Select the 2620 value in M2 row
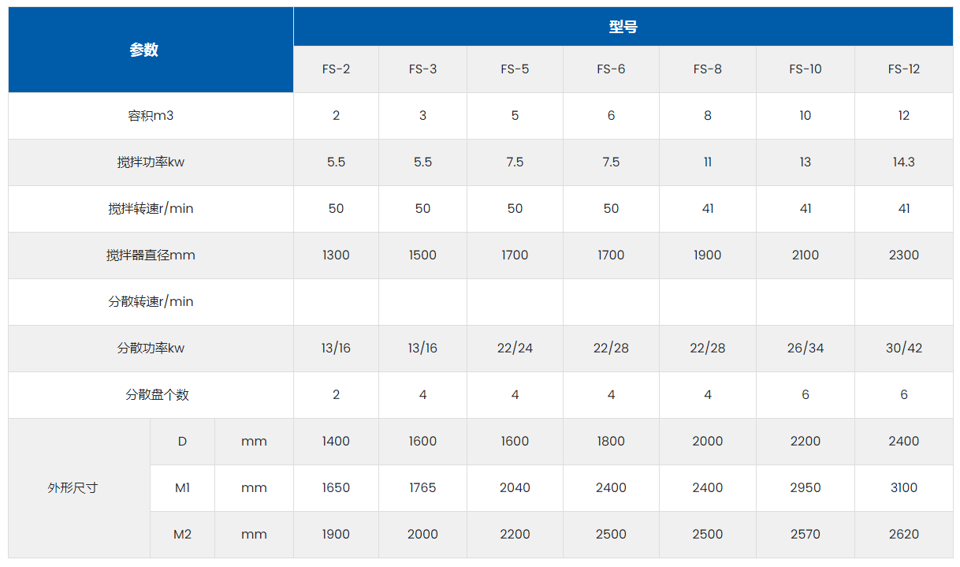The image size is (960, 567). pos(903,535)
